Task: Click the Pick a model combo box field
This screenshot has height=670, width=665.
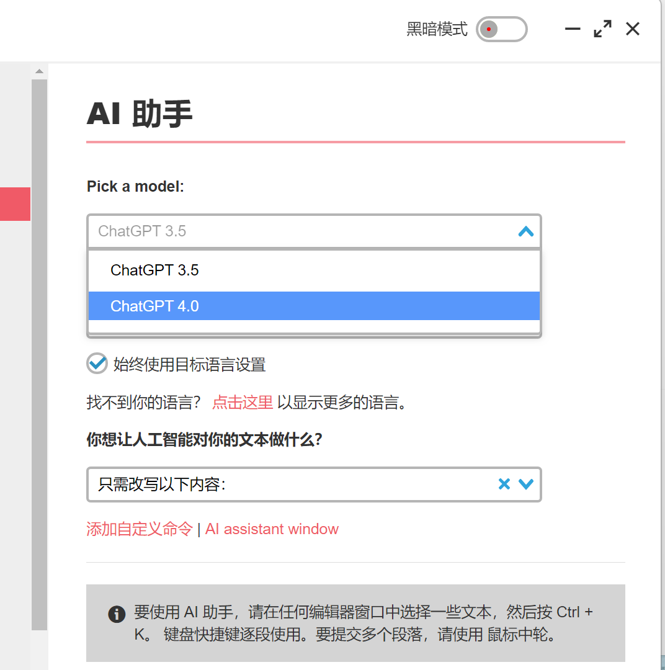Action: click(298, 231)
